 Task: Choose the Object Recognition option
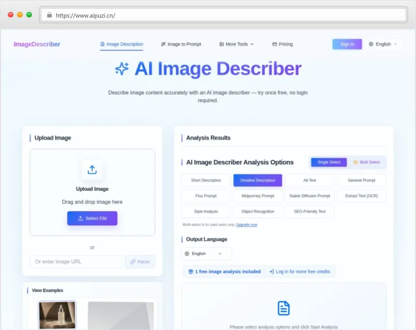click(x=257, y=212)
